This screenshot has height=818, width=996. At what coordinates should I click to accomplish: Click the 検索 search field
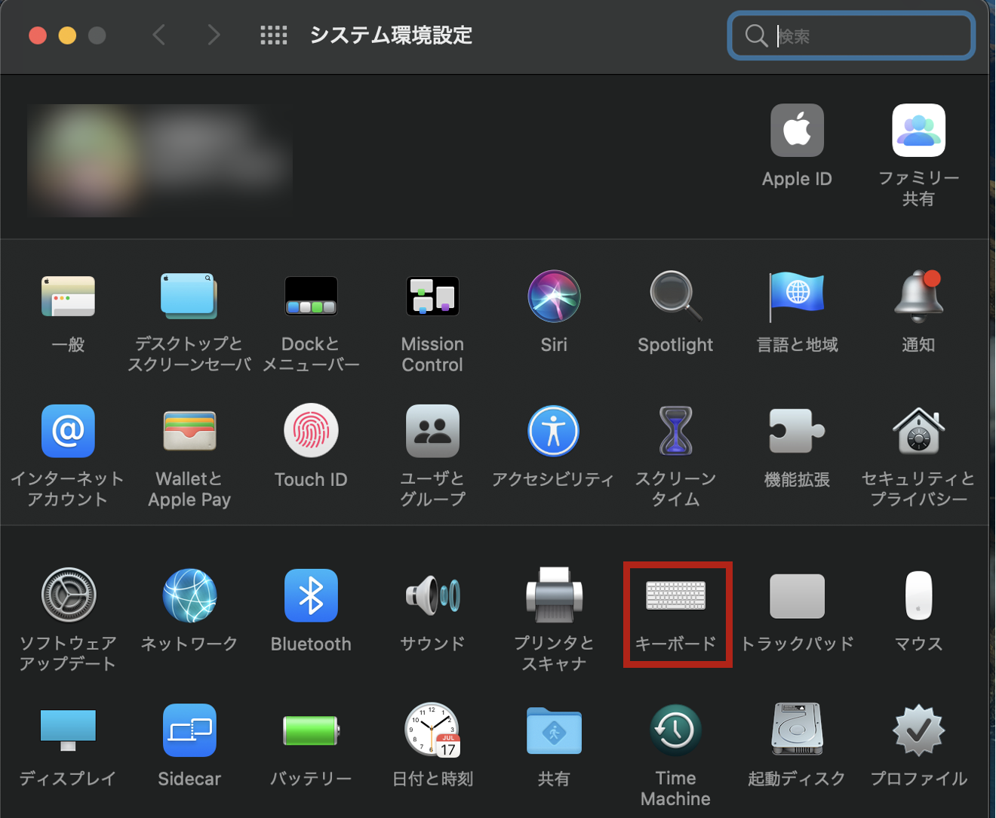852,35
